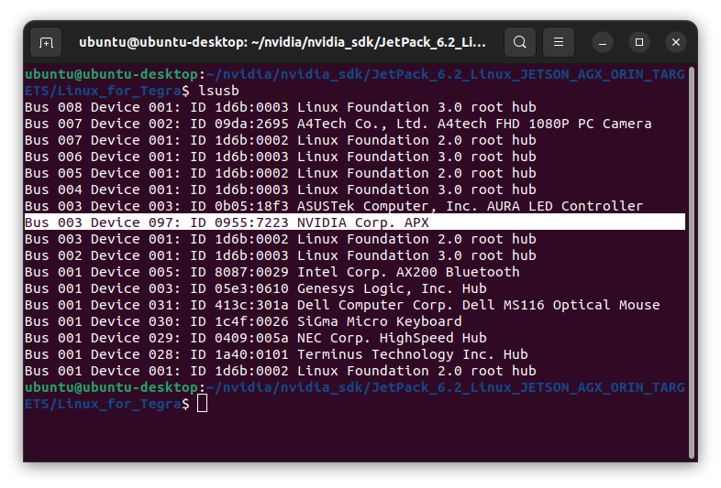Click the Bus 008 Device 001 line
721x488 pixels.
(281, 107)
